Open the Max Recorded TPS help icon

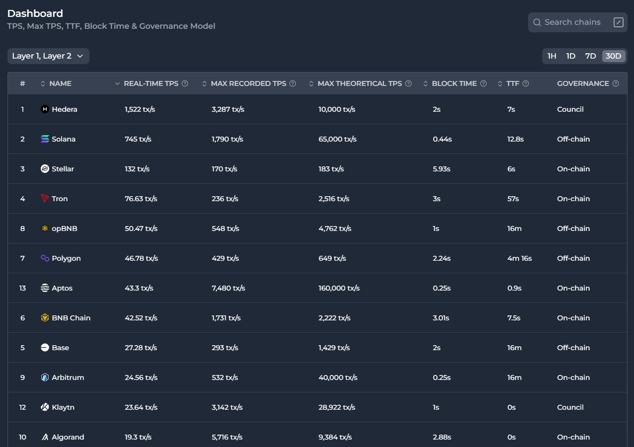tap(293, 83)
